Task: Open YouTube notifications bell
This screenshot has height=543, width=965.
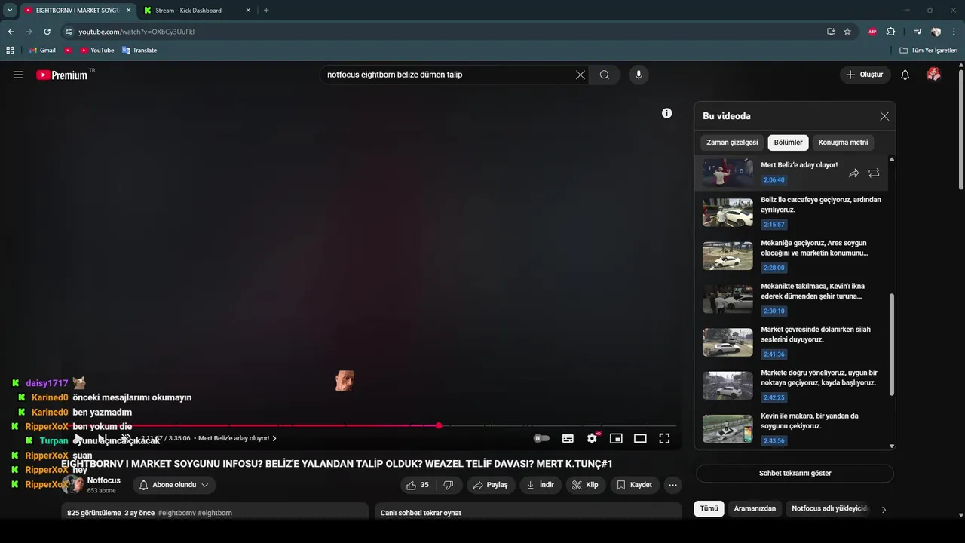Action: tap(905, 75)
